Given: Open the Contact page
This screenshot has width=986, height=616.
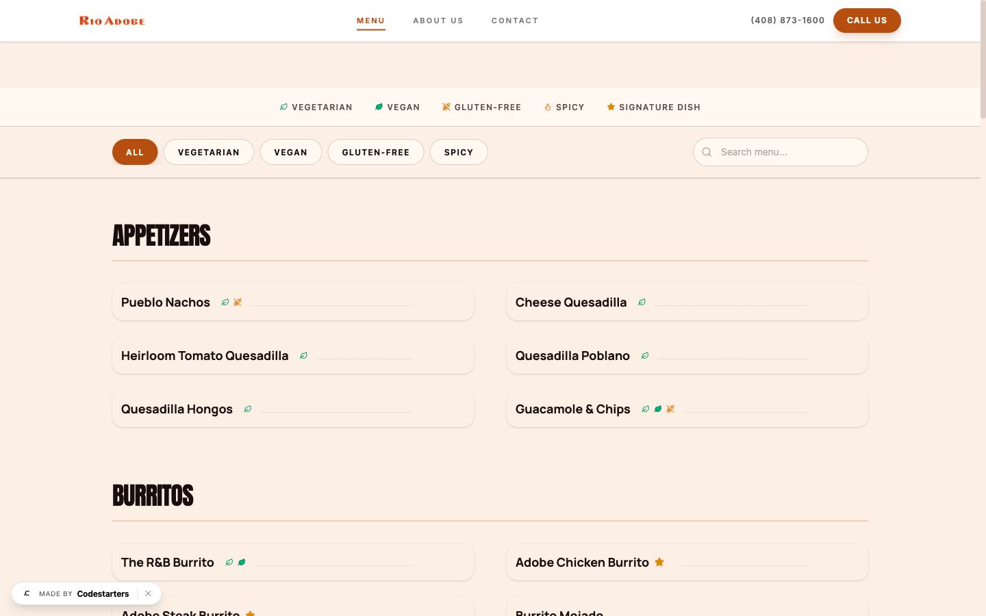Looking at the screenshot, I should coord(515,21).
